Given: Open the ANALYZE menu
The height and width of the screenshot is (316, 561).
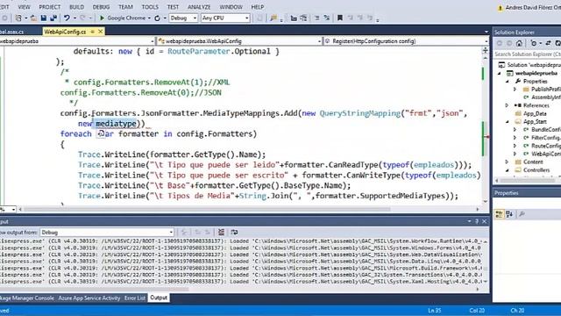Looking at the screenshot, I should tap(199, 7).
